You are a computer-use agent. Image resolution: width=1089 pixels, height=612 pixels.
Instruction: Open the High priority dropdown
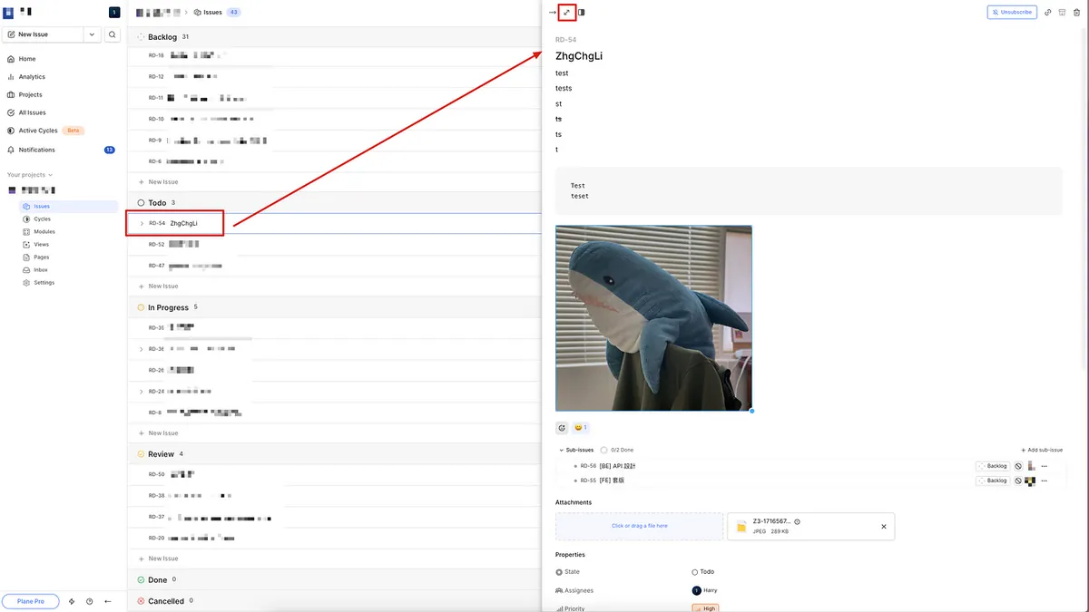(x=705, y=608)
